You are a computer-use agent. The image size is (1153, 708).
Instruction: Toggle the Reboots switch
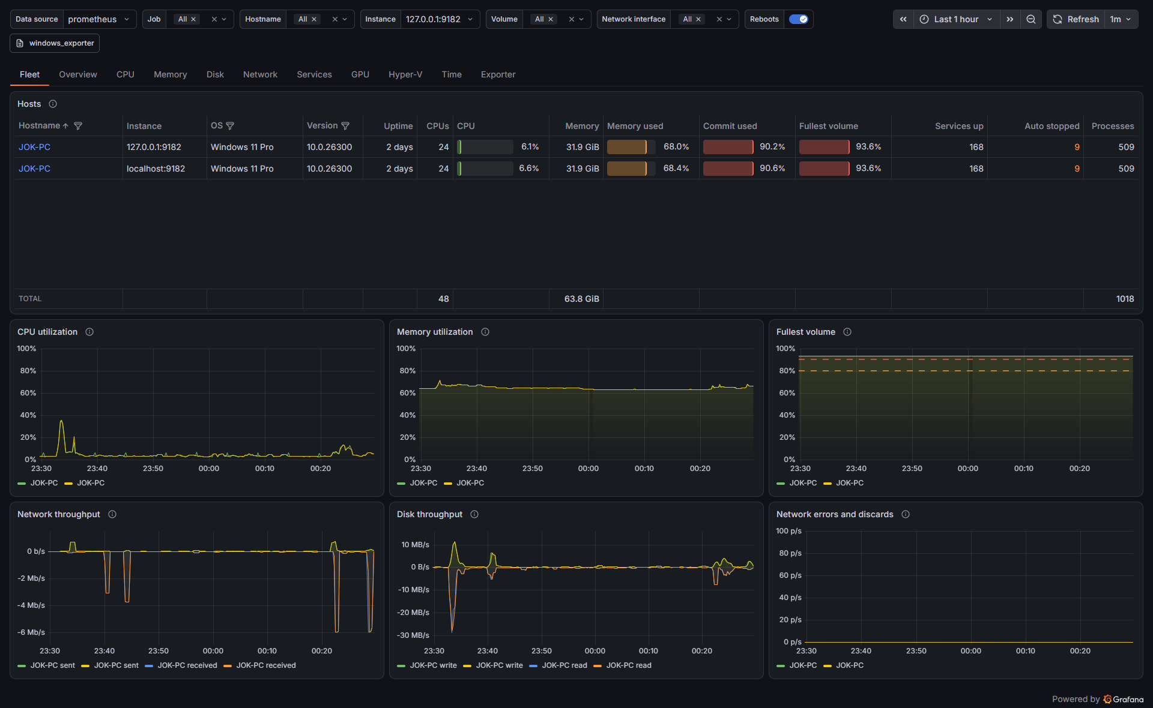click(x=798, y=19)
